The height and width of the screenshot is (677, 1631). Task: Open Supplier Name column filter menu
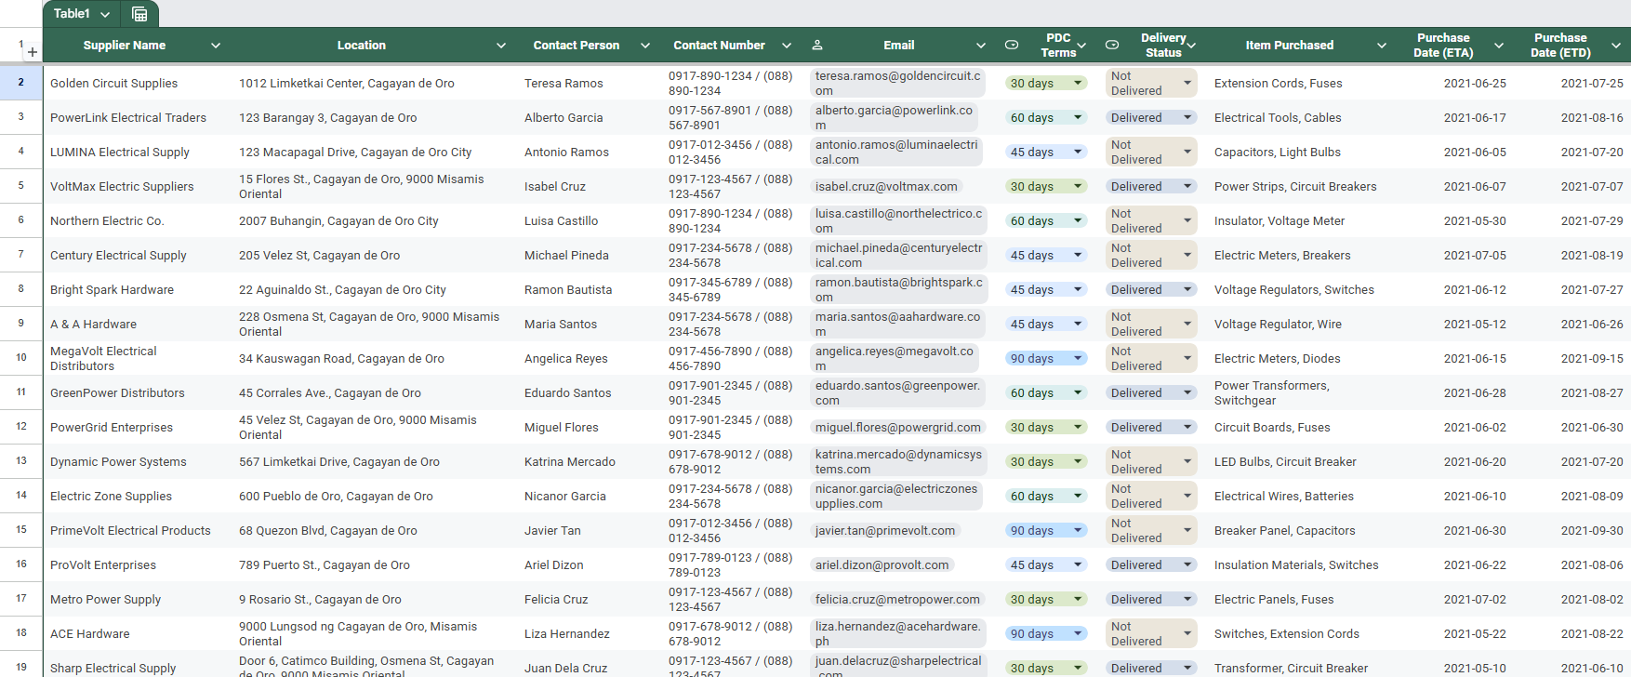pyautogui.click(x=216, y=45)
